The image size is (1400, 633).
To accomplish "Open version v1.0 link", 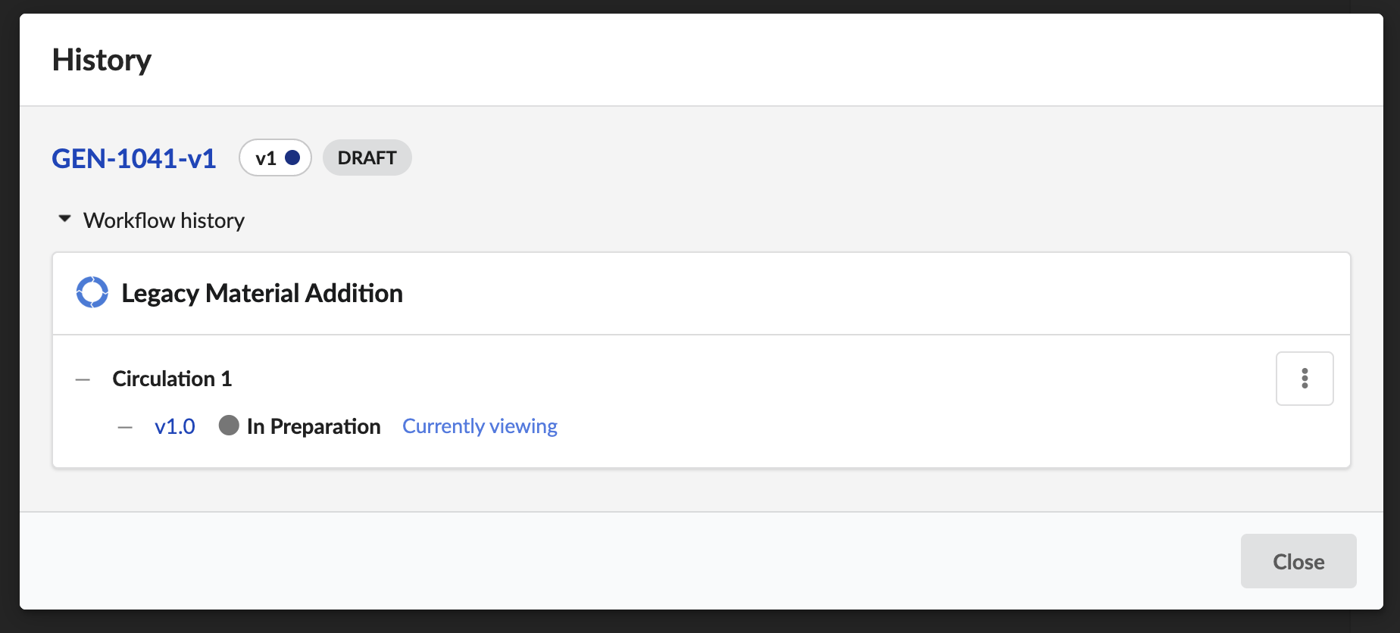I will coord(175,426).
